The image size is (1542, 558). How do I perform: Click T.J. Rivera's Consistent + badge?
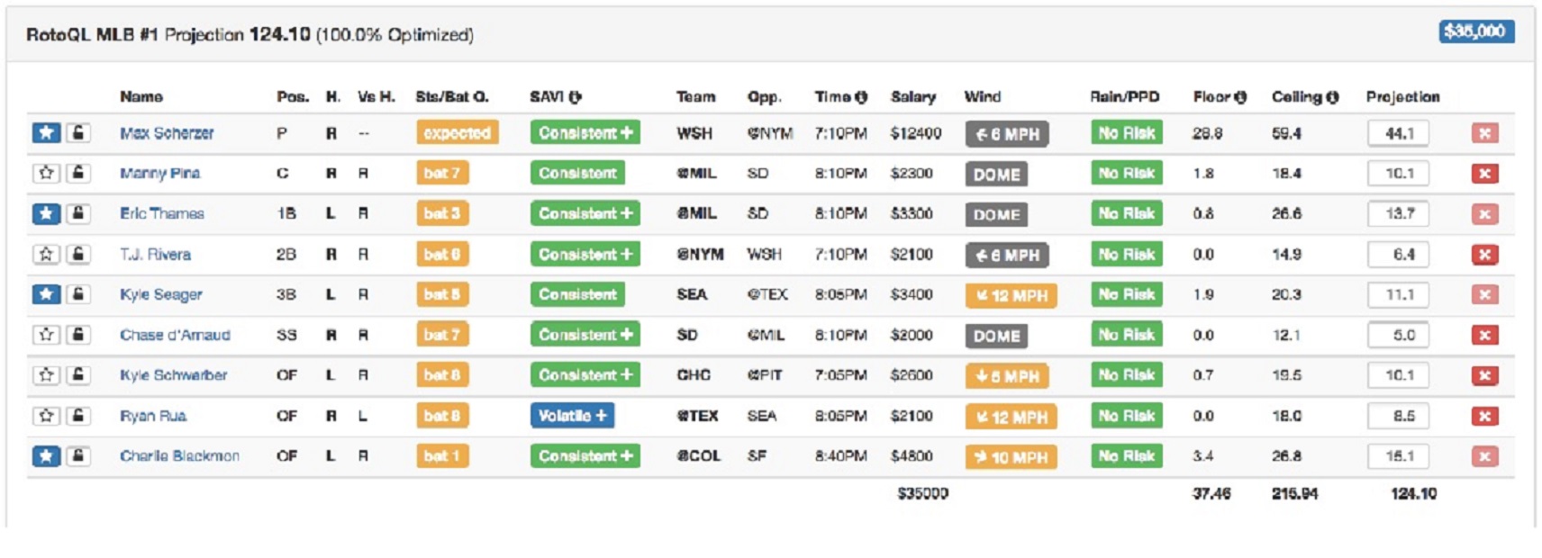(585, 255)
